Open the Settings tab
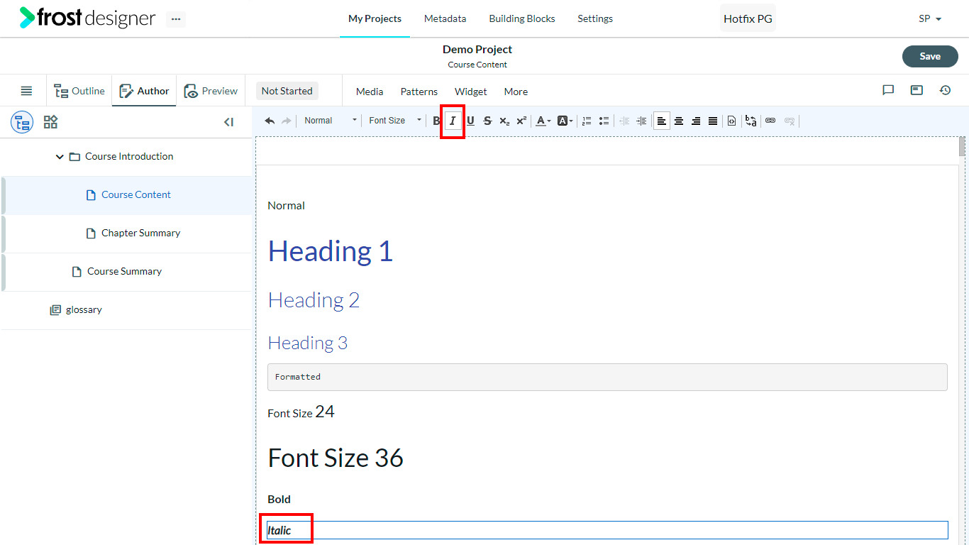Screen dimensions: 969x545 coord(595,18)
